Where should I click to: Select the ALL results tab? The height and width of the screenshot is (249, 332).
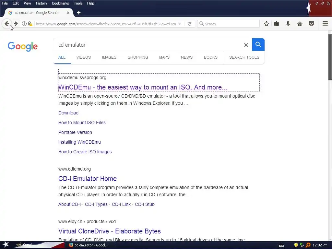[x=62, y=57]
